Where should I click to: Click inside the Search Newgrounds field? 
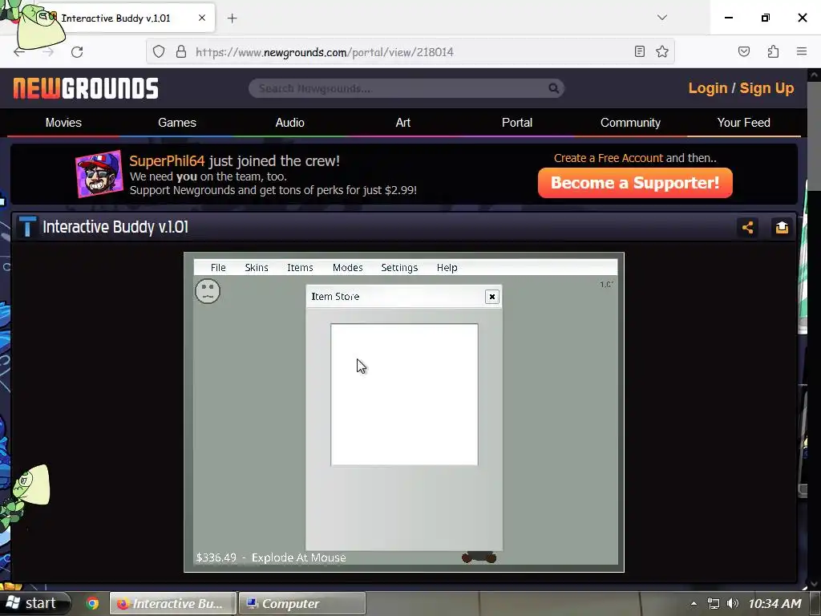click(406, 88)
